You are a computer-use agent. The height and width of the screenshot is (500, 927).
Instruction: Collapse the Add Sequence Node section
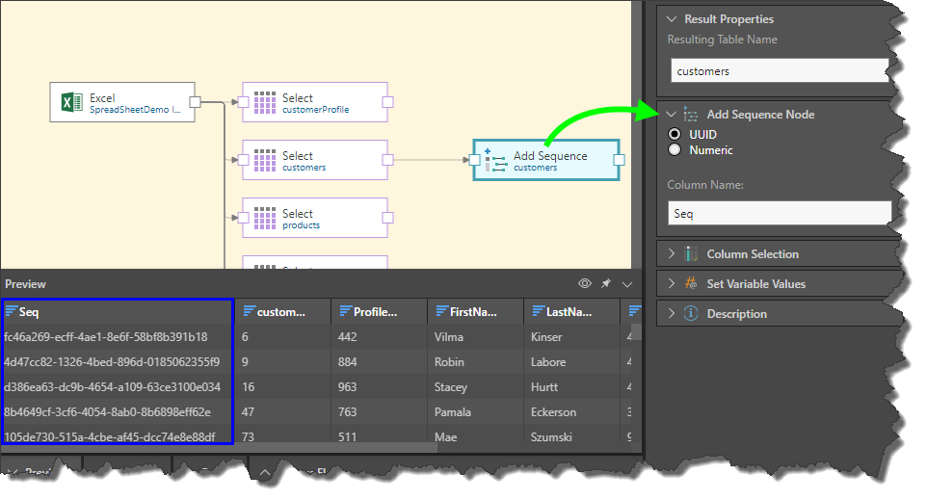coord(672,115)
